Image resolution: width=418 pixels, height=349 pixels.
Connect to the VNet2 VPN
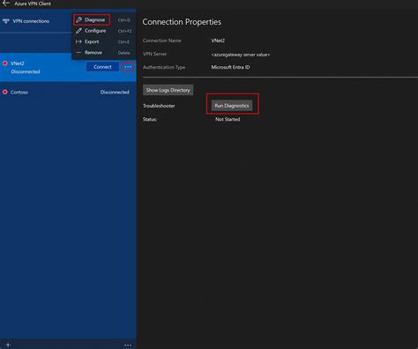tap(102, 67)
